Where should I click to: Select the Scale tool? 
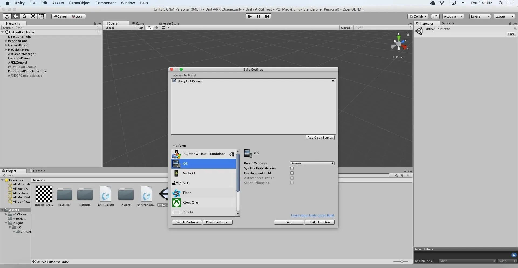tap(33, 16)
